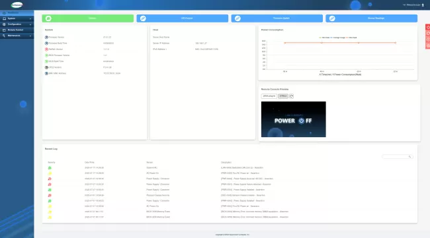
Task: Click the Recent Log search field
Action: 397,156
